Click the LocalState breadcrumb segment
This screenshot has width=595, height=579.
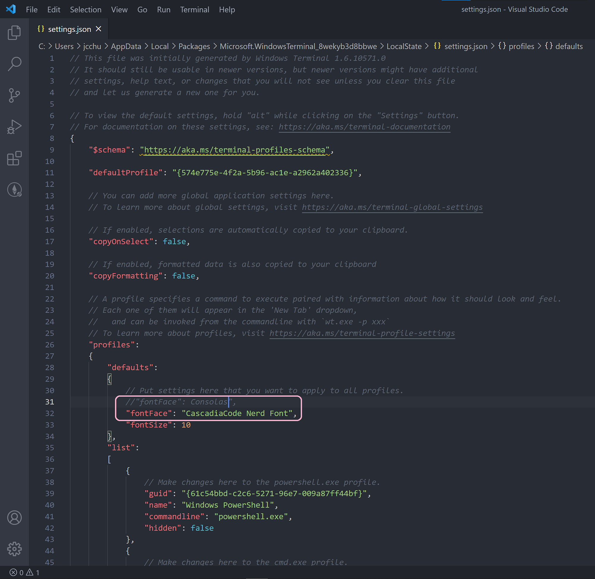click(404, 46)
